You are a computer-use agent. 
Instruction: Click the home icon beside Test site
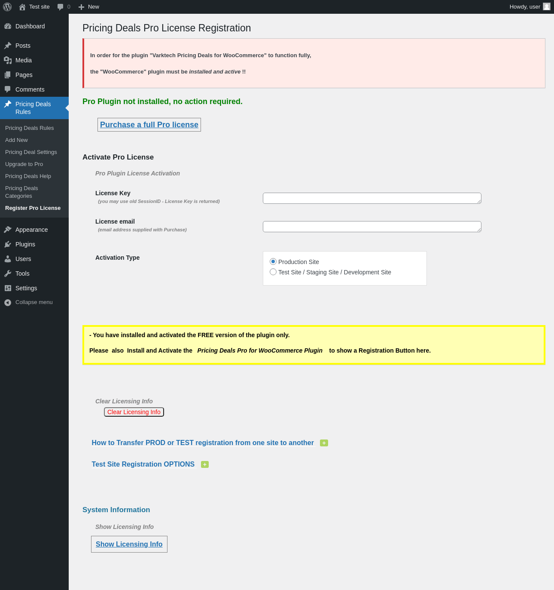coord(22,7)
